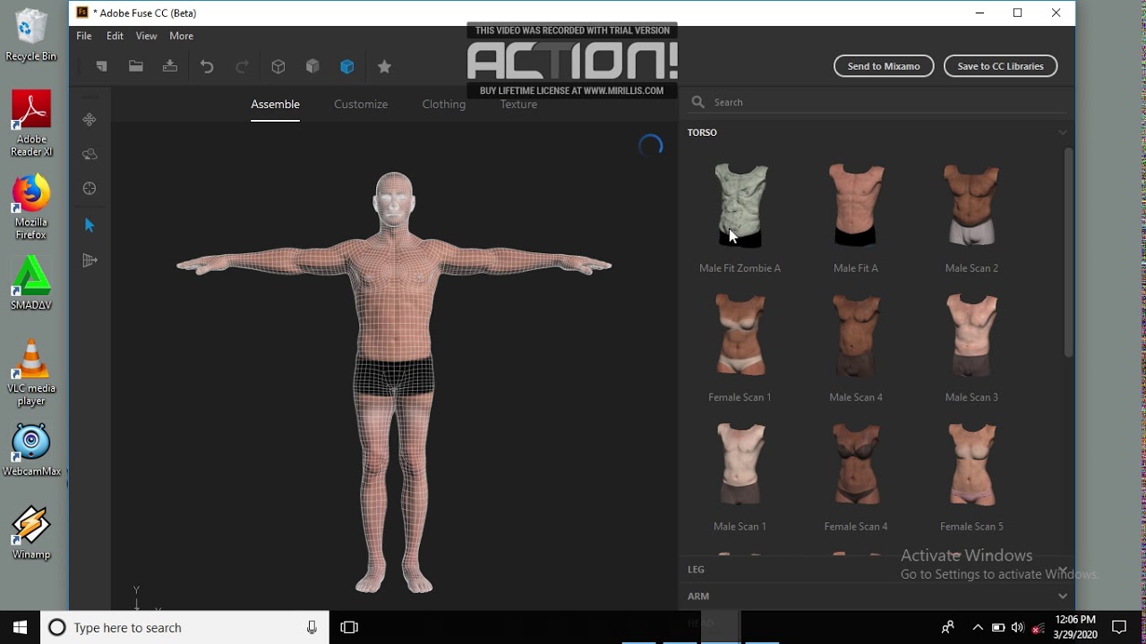Open Recycle Bin on desktop
Screen dimensions: 1146x644
pos(30,36)
